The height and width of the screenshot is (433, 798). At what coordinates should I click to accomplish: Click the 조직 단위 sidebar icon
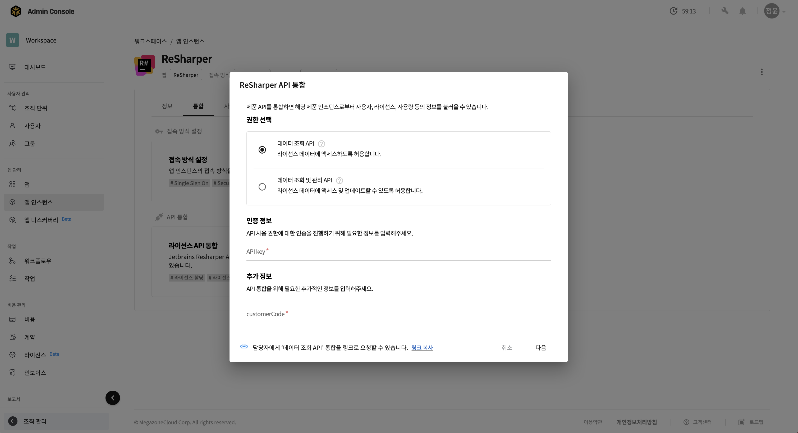pyautogui.click(x=12, y=108)
